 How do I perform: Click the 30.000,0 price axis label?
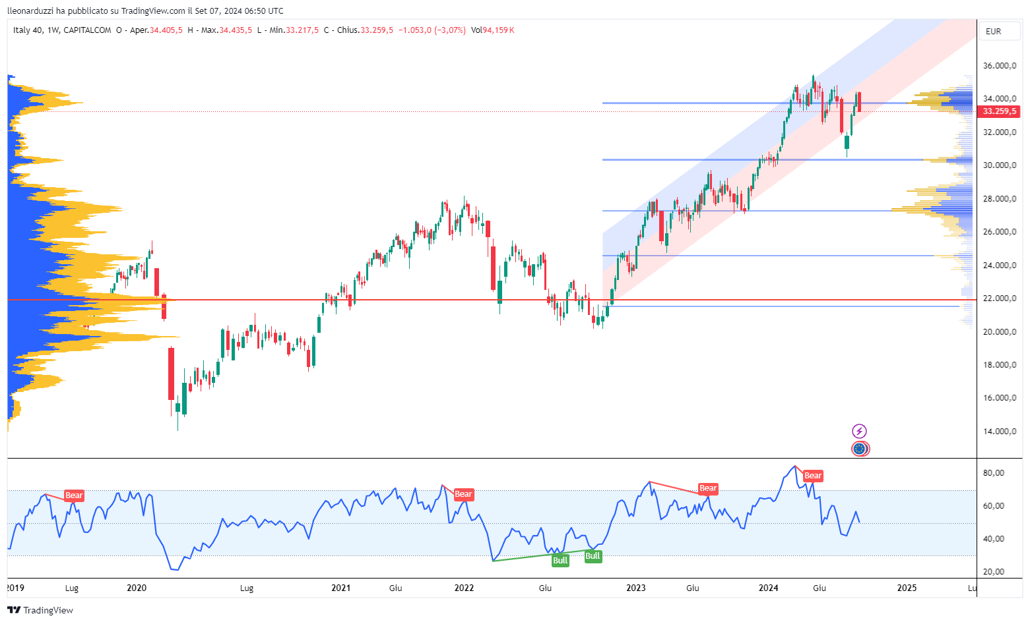[x=1000, y=165]
